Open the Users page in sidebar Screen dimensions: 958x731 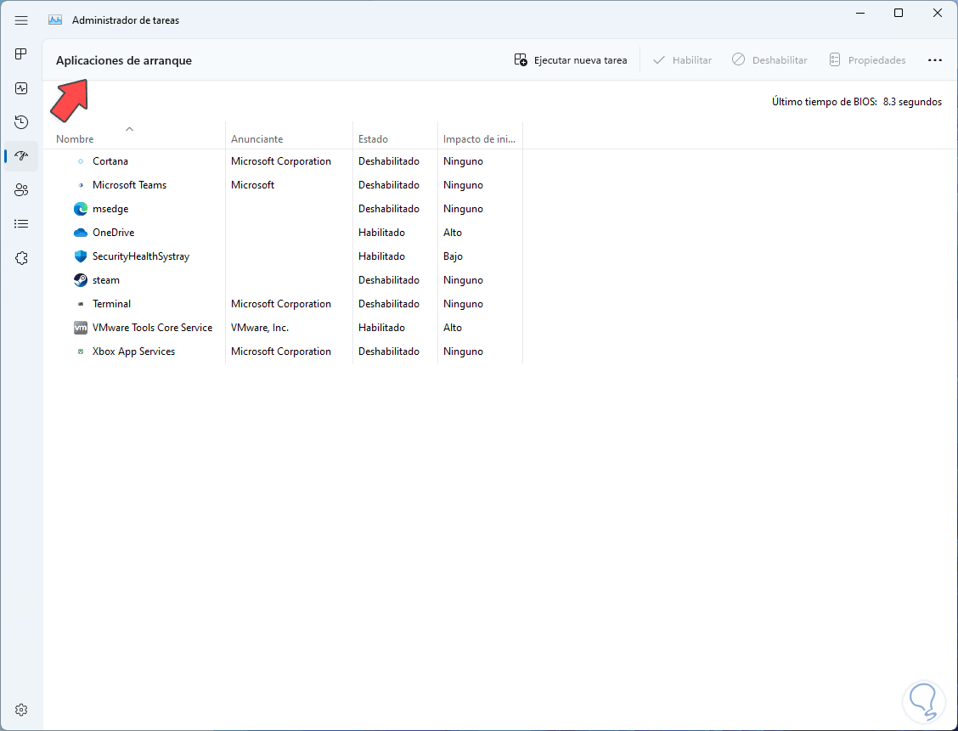coord(21,190)
